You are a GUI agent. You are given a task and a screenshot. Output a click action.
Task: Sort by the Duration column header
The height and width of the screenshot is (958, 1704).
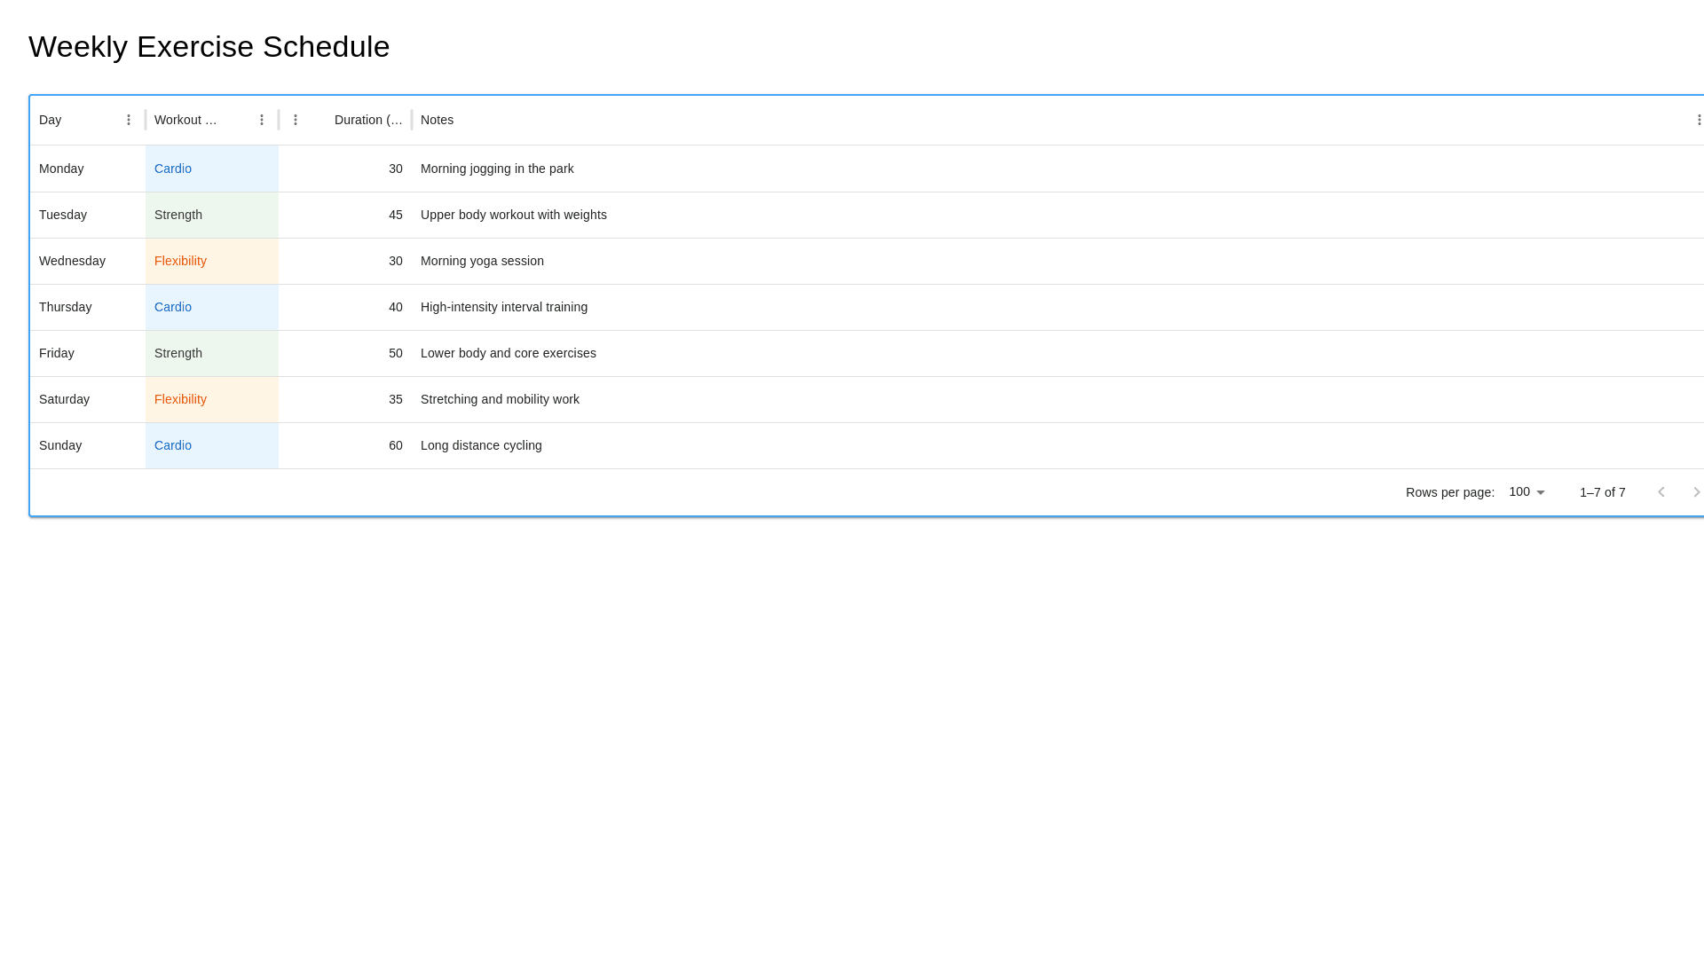pyautogui.click(x=367, y=120)
